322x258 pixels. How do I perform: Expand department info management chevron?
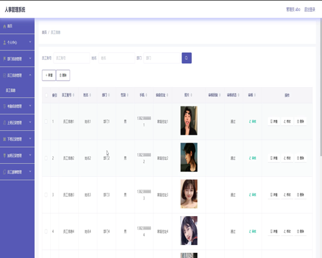click(30, 58)
